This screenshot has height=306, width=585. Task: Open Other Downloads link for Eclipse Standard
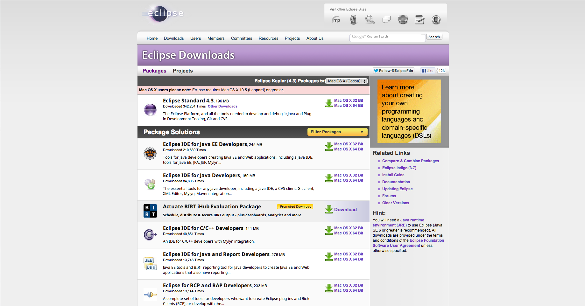(222, 107)
